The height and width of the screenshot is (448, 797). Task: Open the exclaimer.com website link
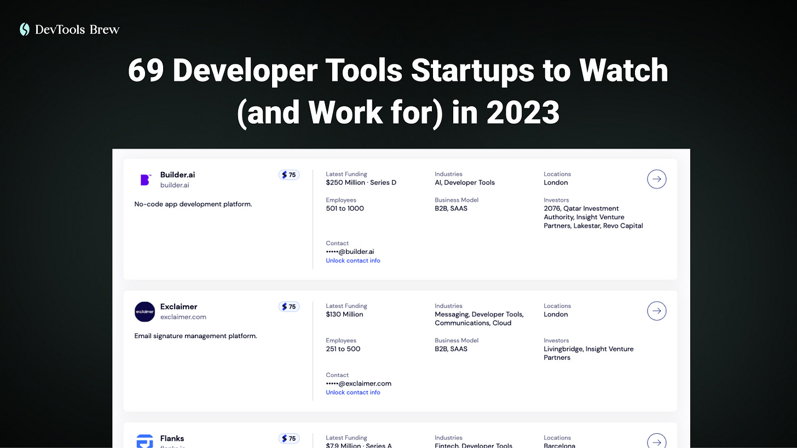[183, 317]
